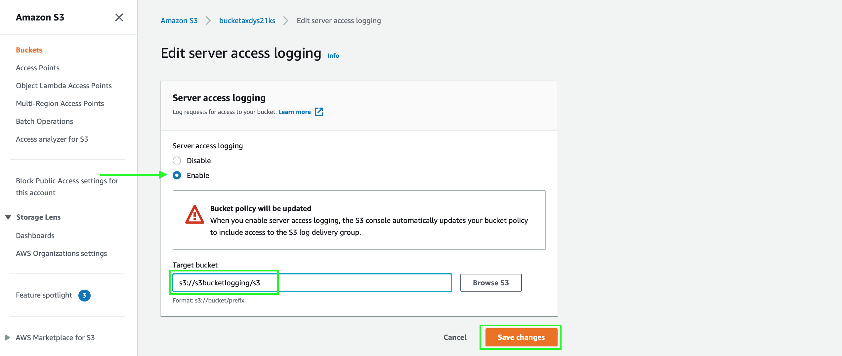Select the Disable radio button
Image resolution: width=842 pixels, height=356 pixels.
pos(177,160)
